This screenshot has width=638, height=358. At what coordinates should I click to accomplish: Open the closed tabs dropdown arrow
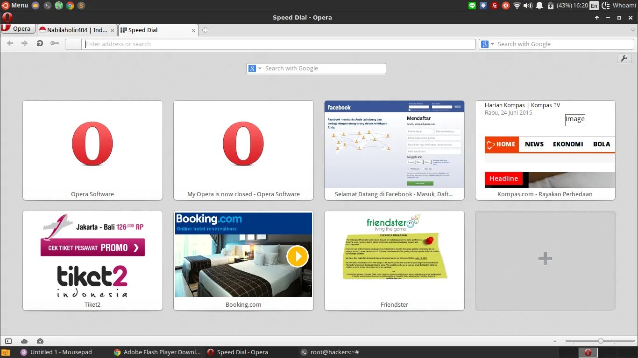pyautogui.click(x=633, y=30)
